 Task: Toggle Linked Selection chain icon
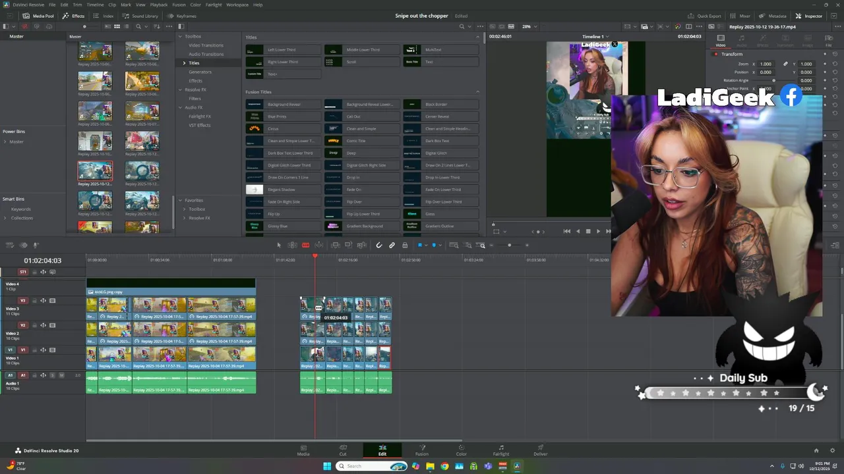[392, 246]
